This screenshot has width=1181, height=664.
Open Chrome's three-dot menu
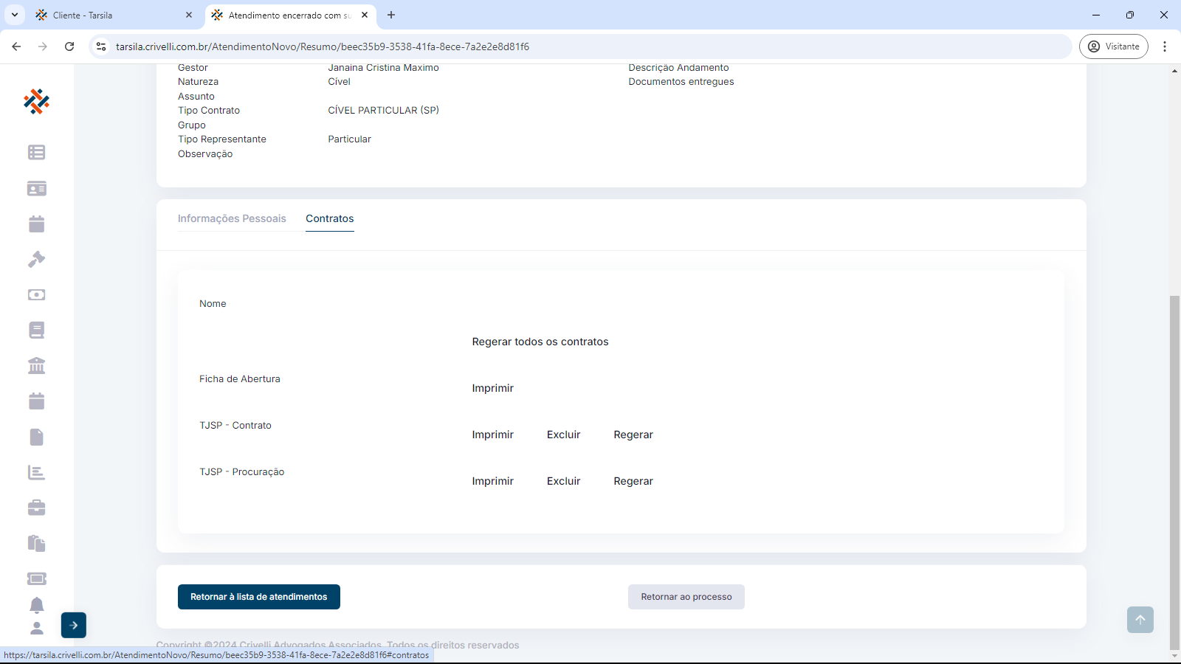point(1165,46)
